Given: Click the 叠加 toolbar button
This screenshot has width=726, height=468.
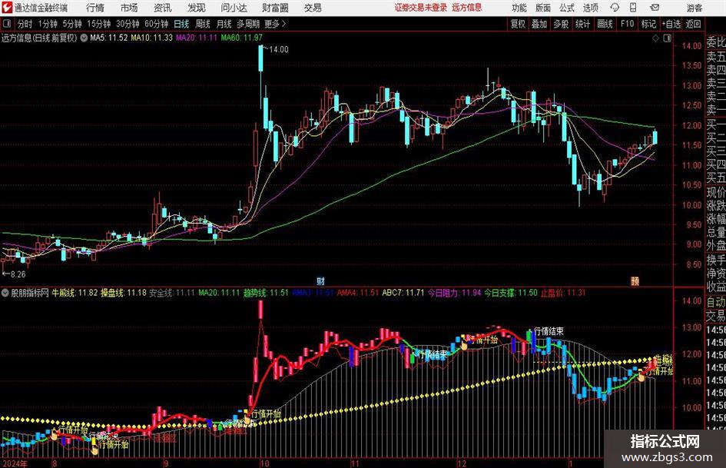Looking at the screenshot, I should point(539,24).
